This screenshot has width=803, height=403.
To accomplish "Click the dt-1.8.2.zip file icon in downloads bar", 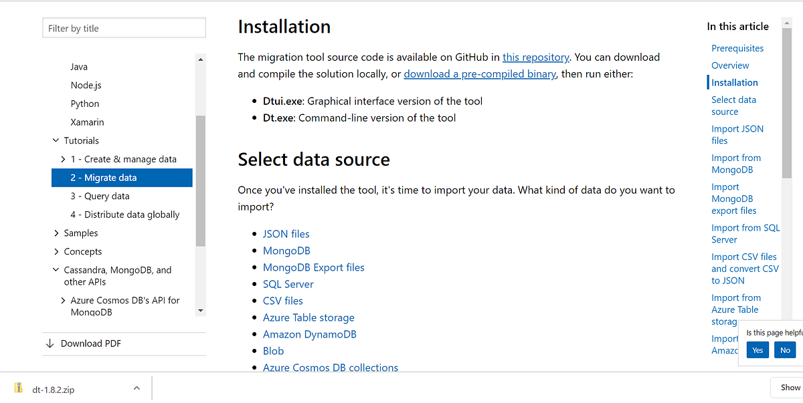I will coord(18,388).
